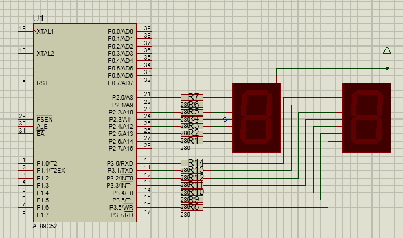Select resistor R8
Image resolution: width=403 pixels, height=238 pixels.
(x=192, y=207)
